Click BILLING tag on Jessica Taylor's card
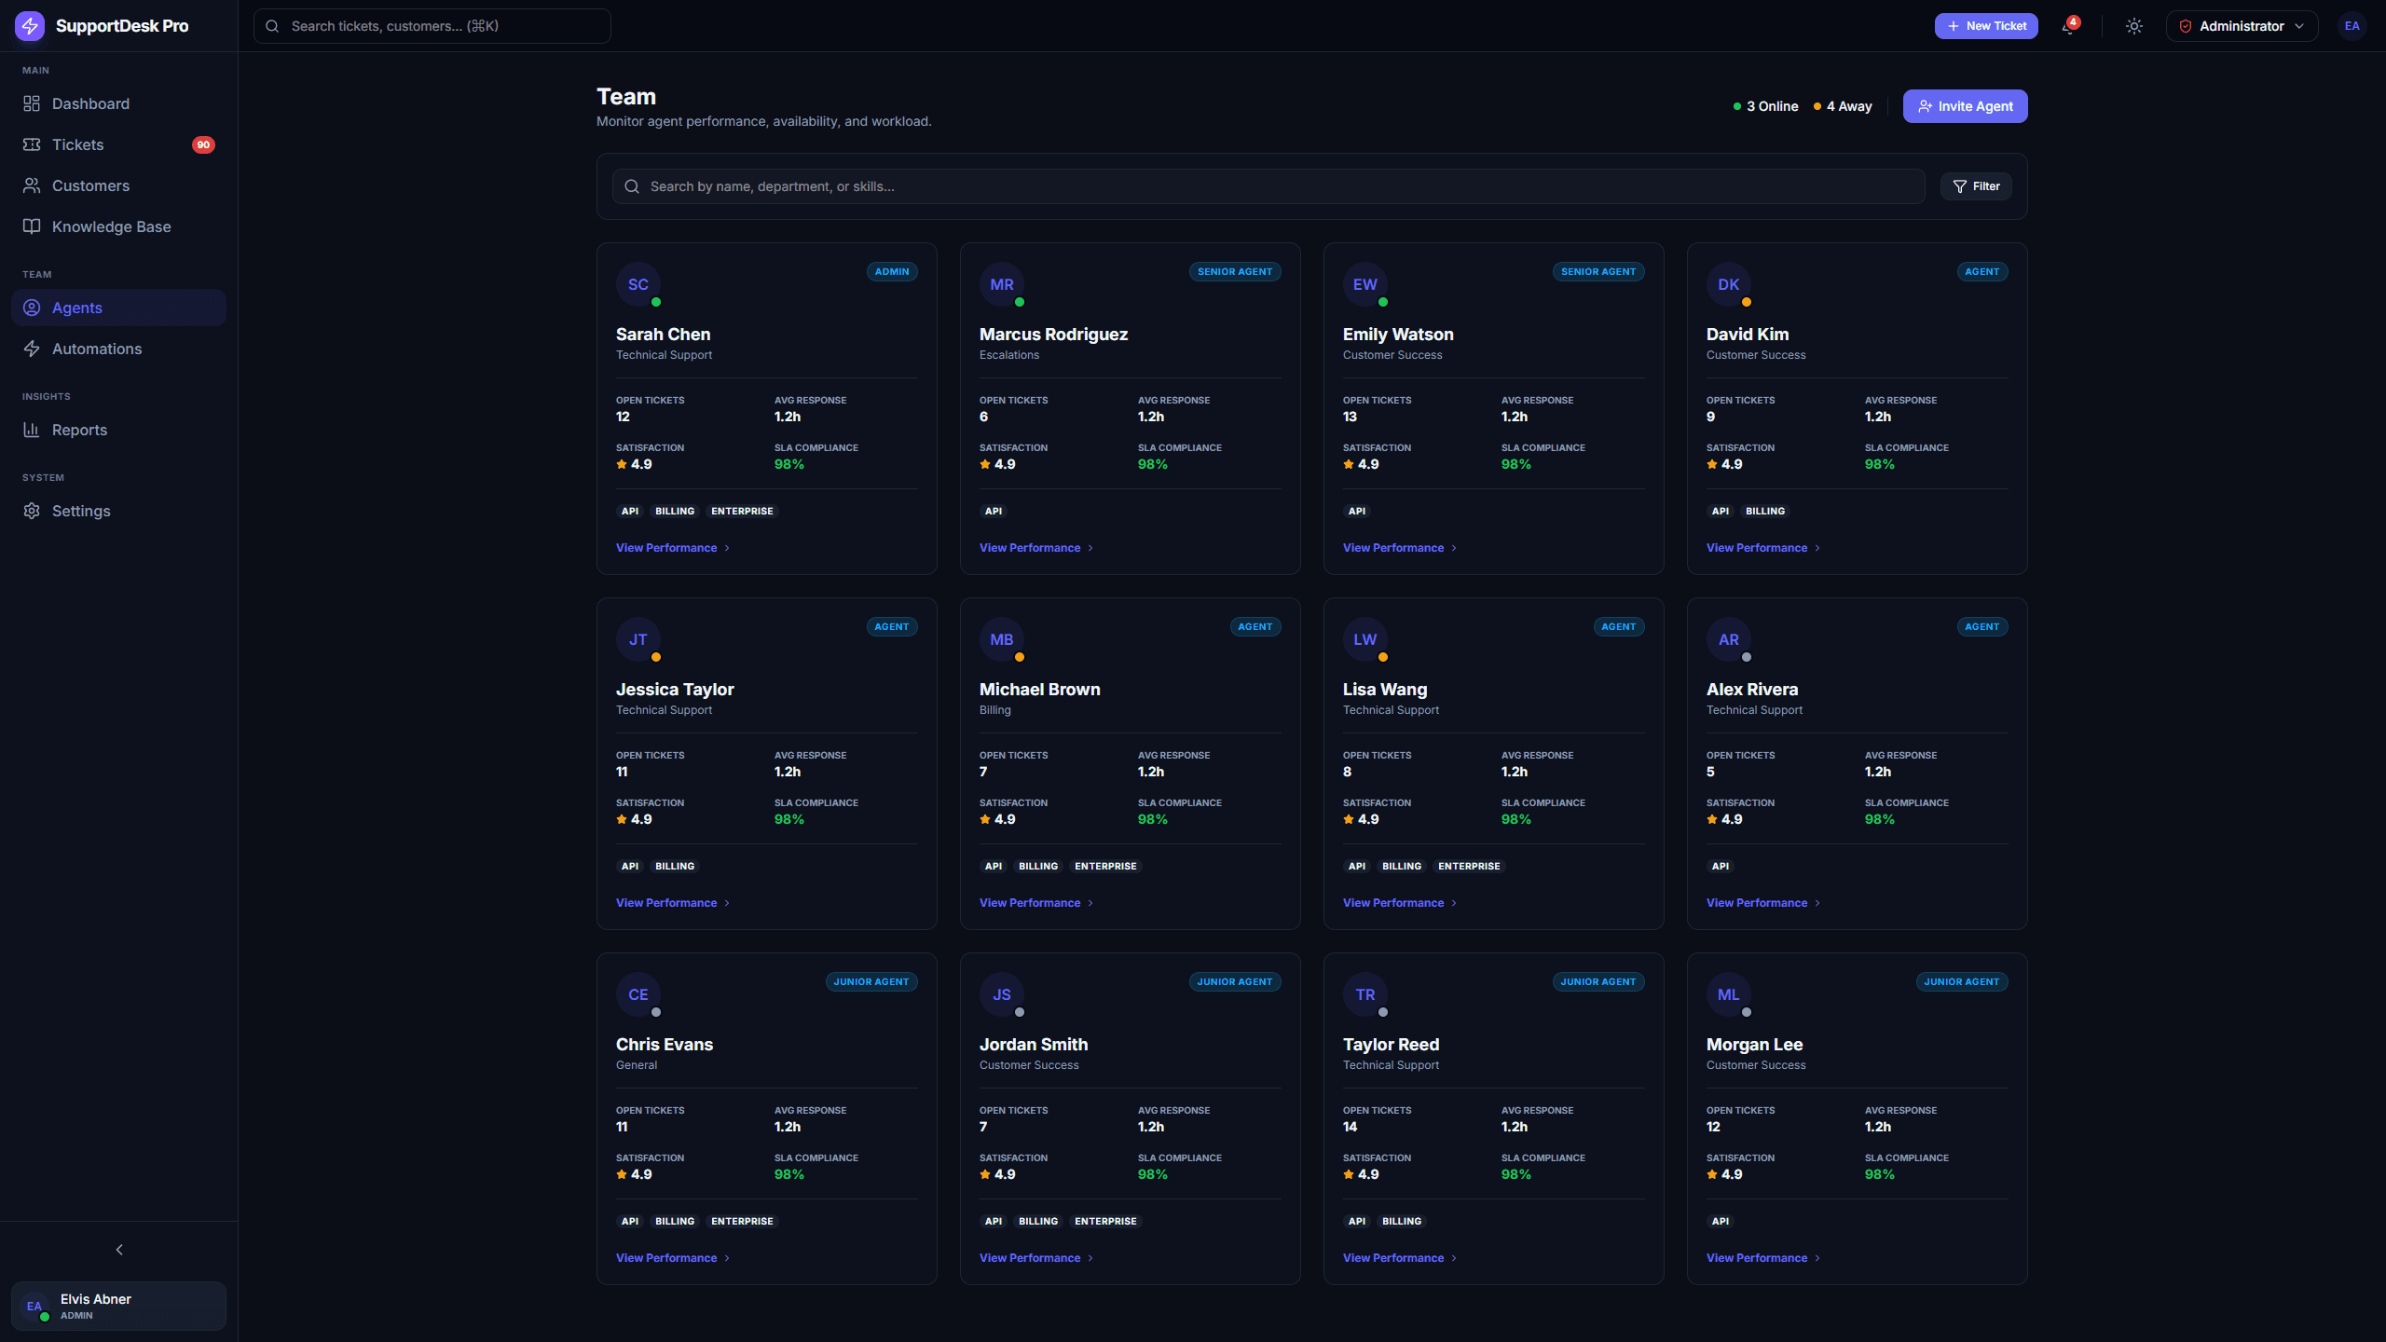 675,867
